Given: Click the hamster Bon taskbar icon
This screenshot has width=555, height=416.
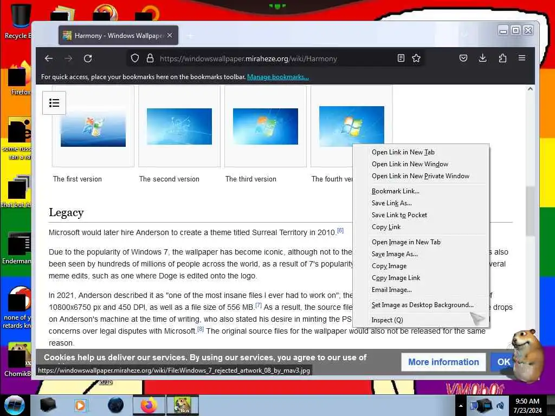Looking at the screenshot, I should pos(183,405).
